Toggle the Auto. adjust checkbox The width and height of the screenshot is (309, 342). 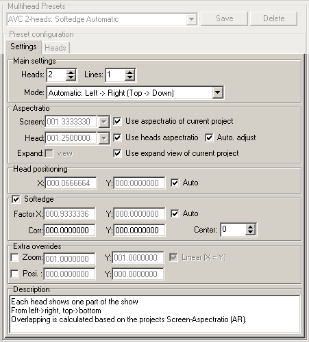pyautogui.click(x=209, y=137)
